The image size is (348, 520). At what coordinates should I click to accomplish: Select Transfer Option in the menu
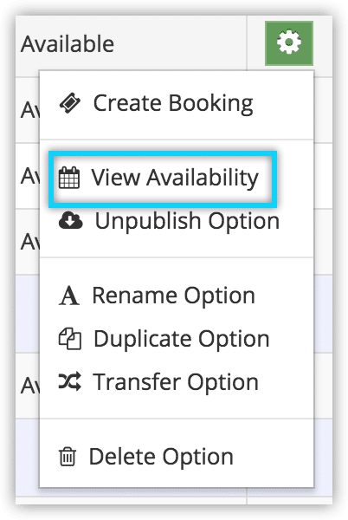176,381
